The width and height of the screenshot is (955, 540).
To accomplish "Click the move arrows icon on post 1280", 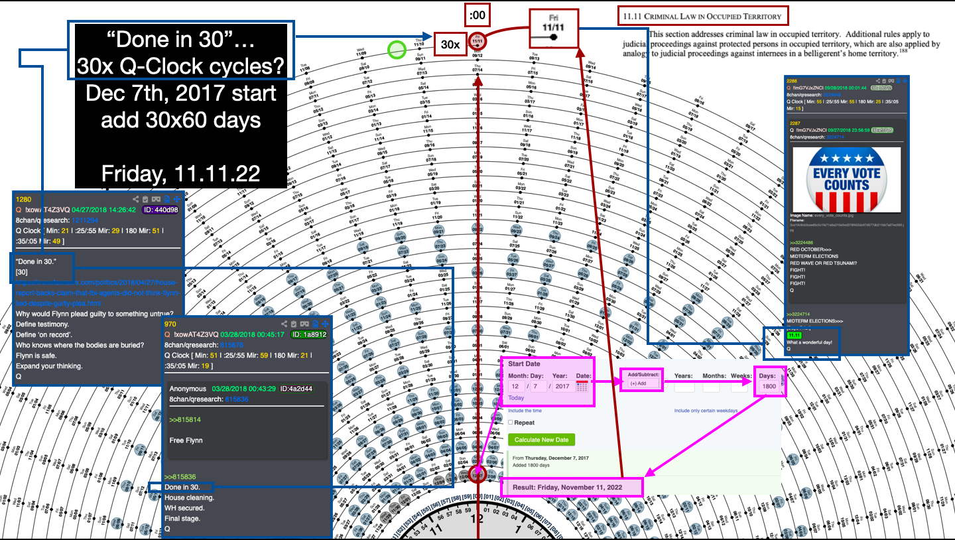I will click(177, 199).
